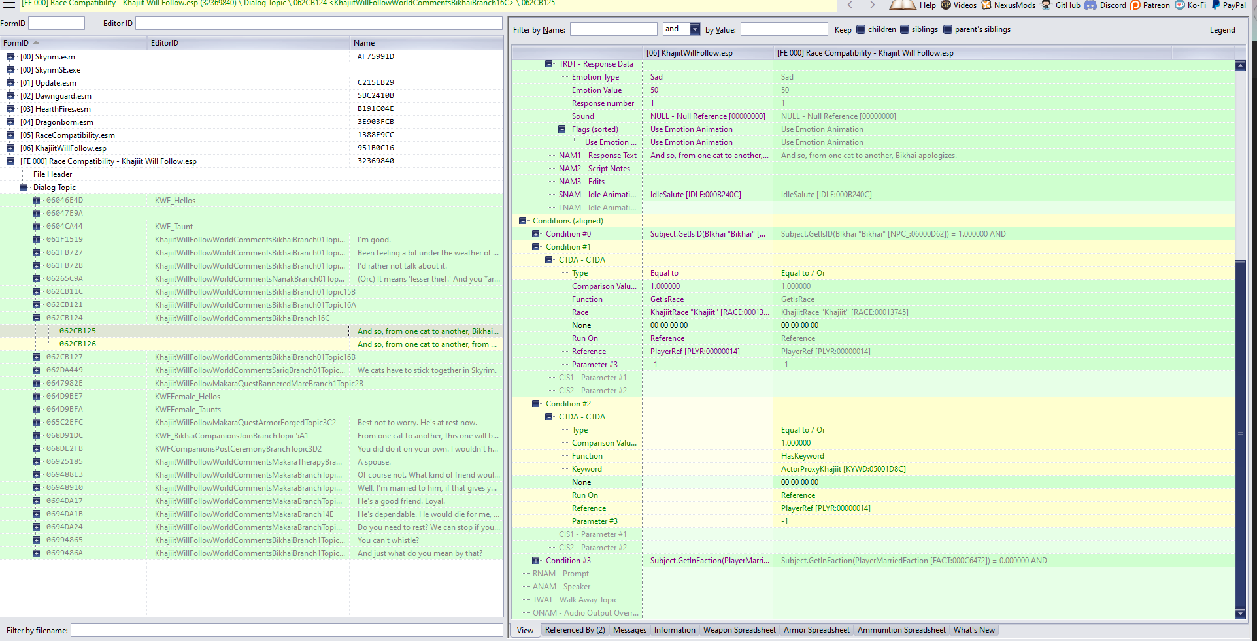Collapse the Conditions (aligned) section
Viewport: 1257px width, 641px height.
[522, 221]
